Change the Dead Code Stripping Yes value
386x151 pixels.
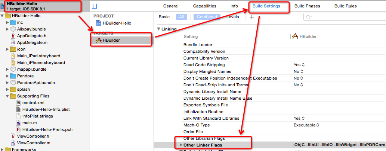click(x=299, y=65)
